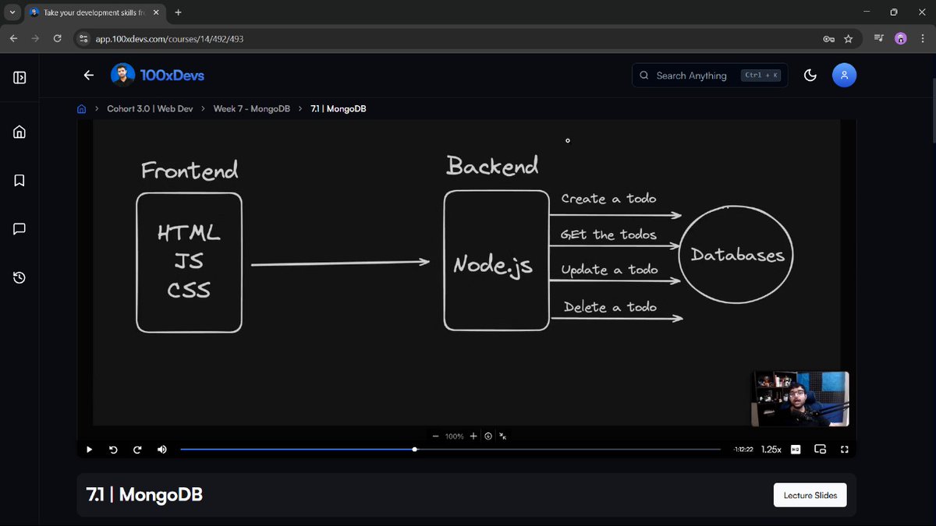This screenshot has width=936, height=526.
Task: Open the chat/comments sidebar icon
Action: [x=19, y=229]
